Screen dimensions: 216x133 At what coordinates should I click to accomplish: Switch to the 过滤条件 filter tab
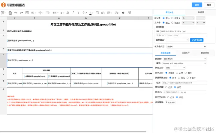click(x=186, y=53)
